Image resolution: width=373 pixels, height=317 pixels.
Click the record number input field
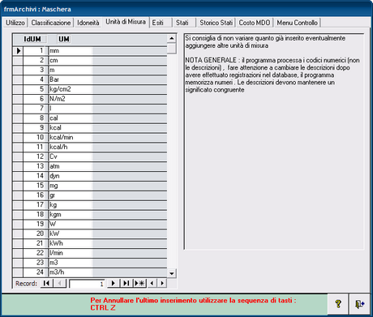[x=87, y=284]
